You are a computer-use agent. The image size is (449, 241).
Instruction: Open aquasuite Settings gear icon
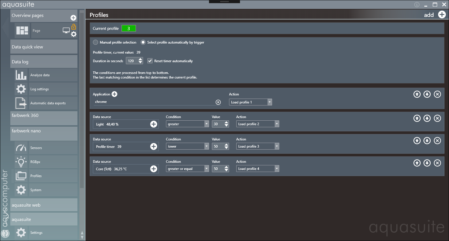pos(21,233)
